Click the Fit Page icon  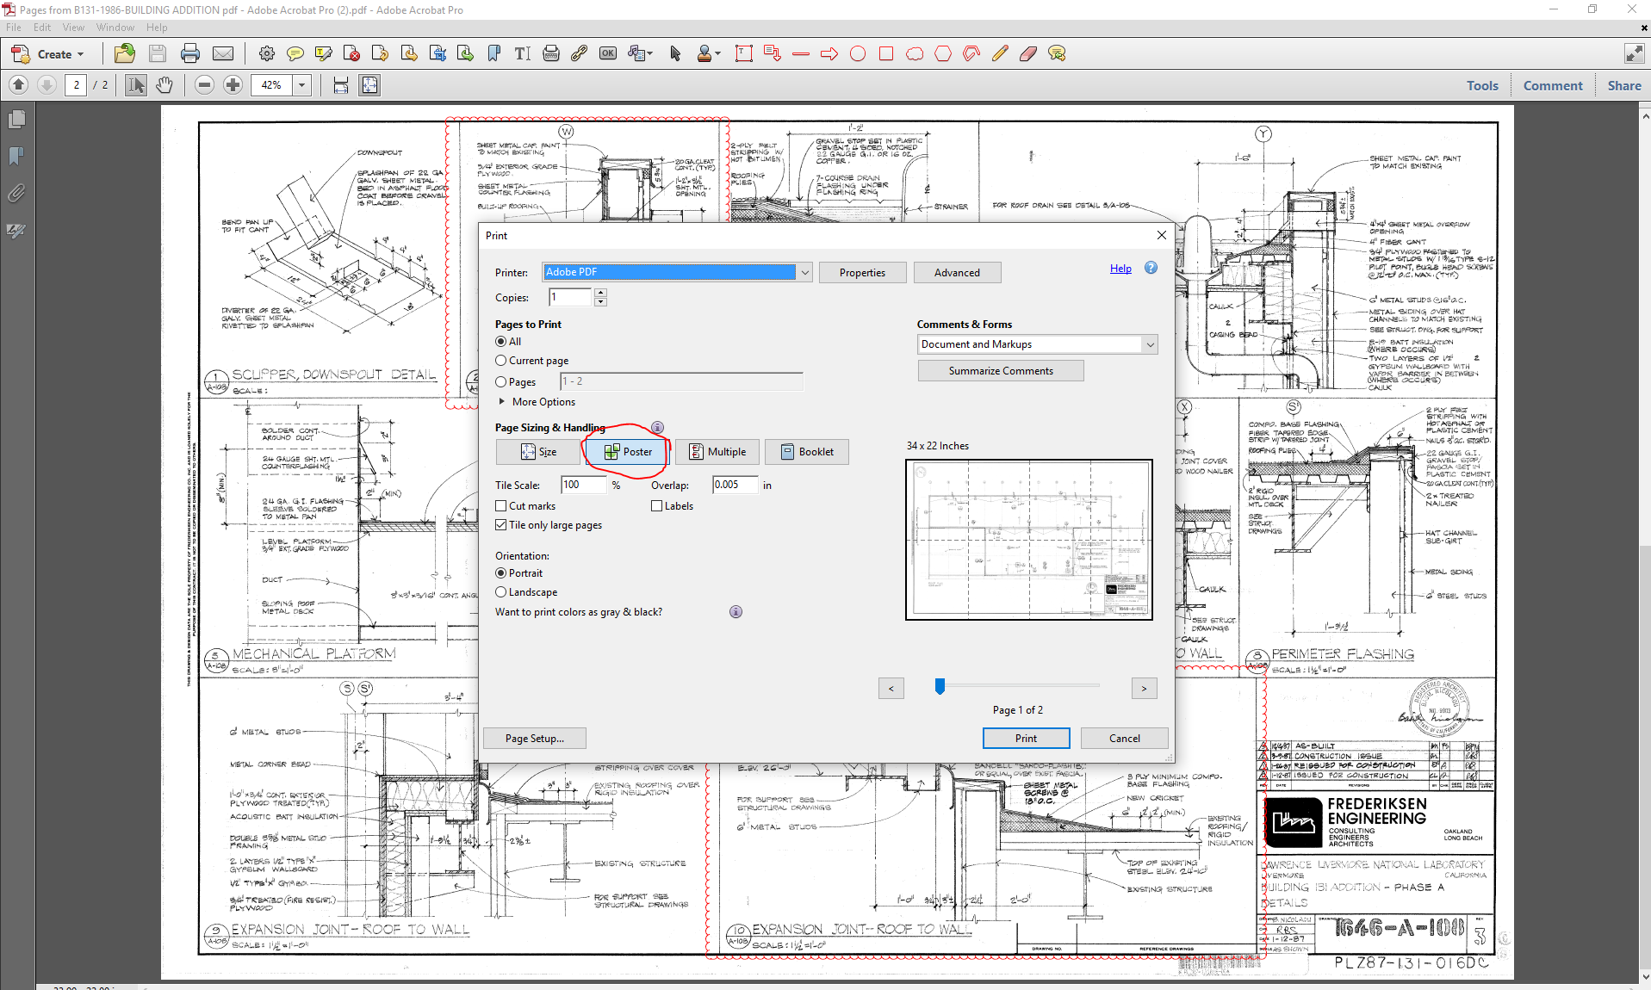click(x=369, y=84)
